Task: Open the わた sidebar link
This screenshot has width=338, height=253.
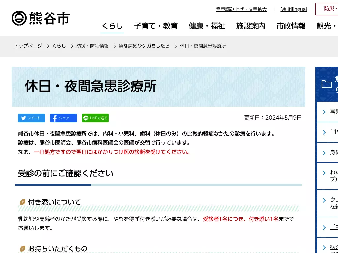Action: click(334, 176)
